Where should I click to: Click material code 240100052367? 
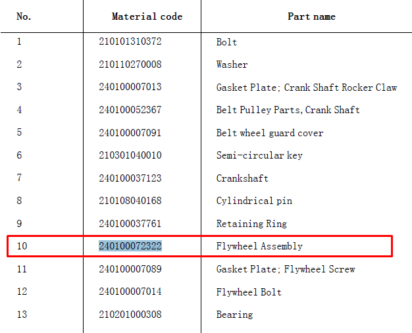click(x=130, y=110)
